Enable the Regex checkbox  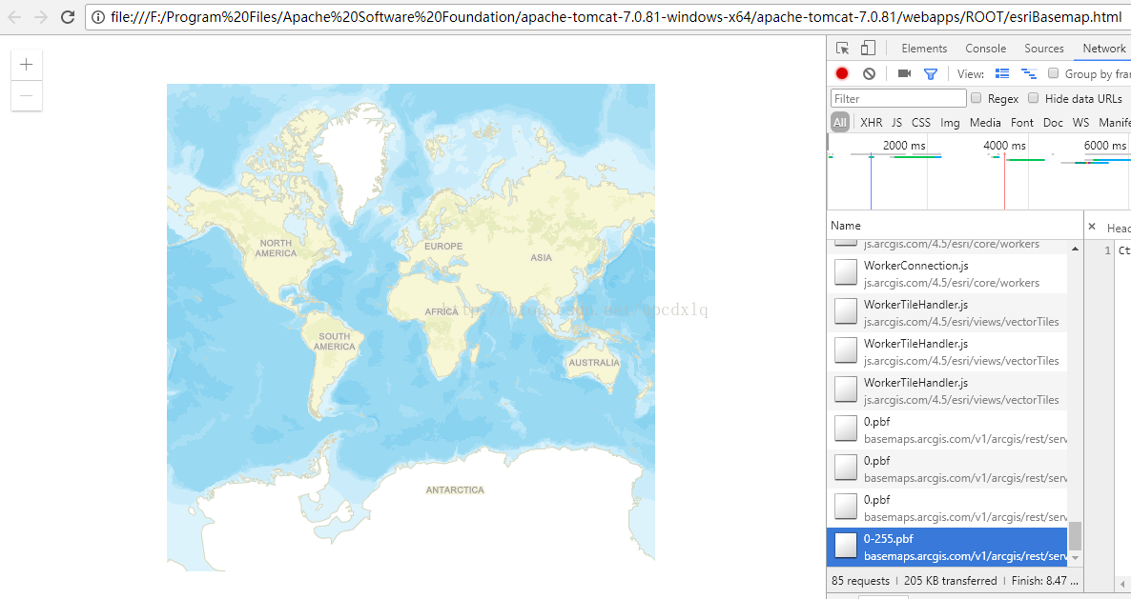[977, 98]
